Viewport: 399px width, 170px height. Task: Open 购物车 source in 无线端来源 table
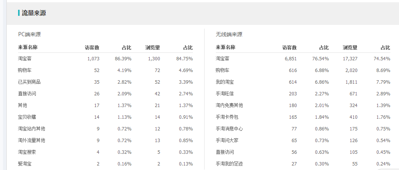[x=222, y=70]
